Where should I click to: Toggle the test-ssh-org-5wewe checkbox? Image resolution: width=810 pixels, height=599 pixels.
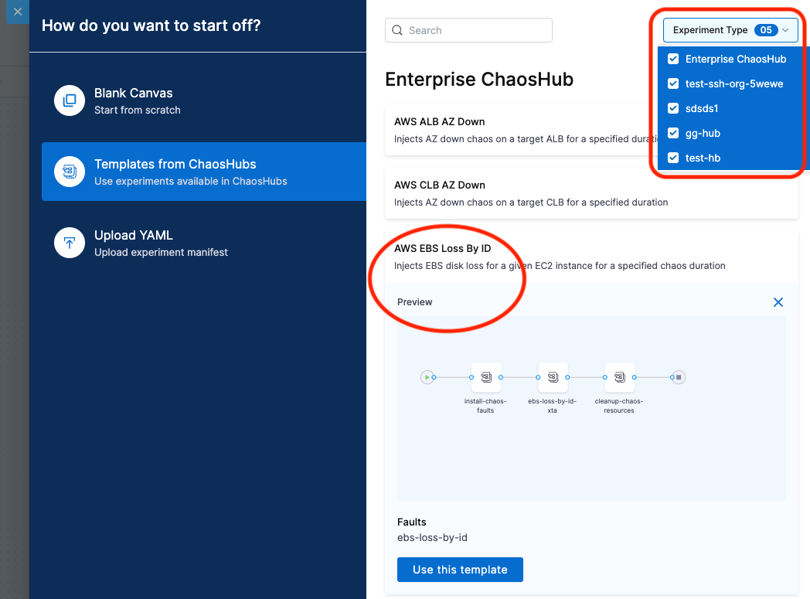673,83
